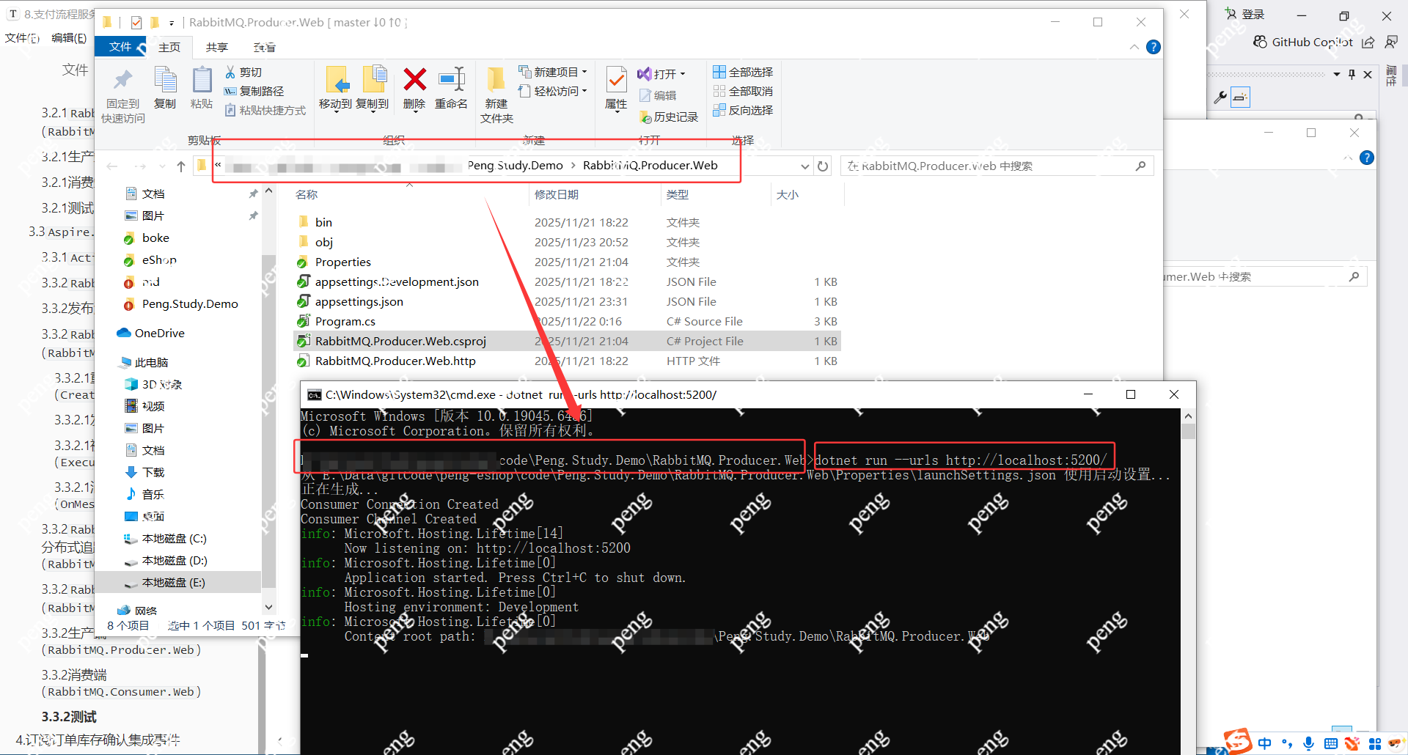Screen dimensions: 1408x755
Task: Click the red 删除 icon
Action: tap(414, 79)
